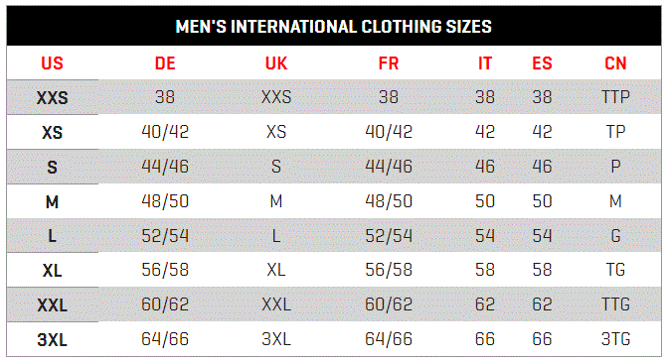Click the FR column header

[x=389, y=63]
